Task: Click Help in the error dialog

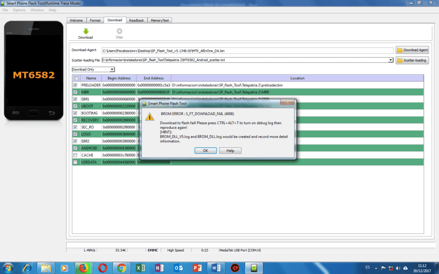Action: coord(230,151)
